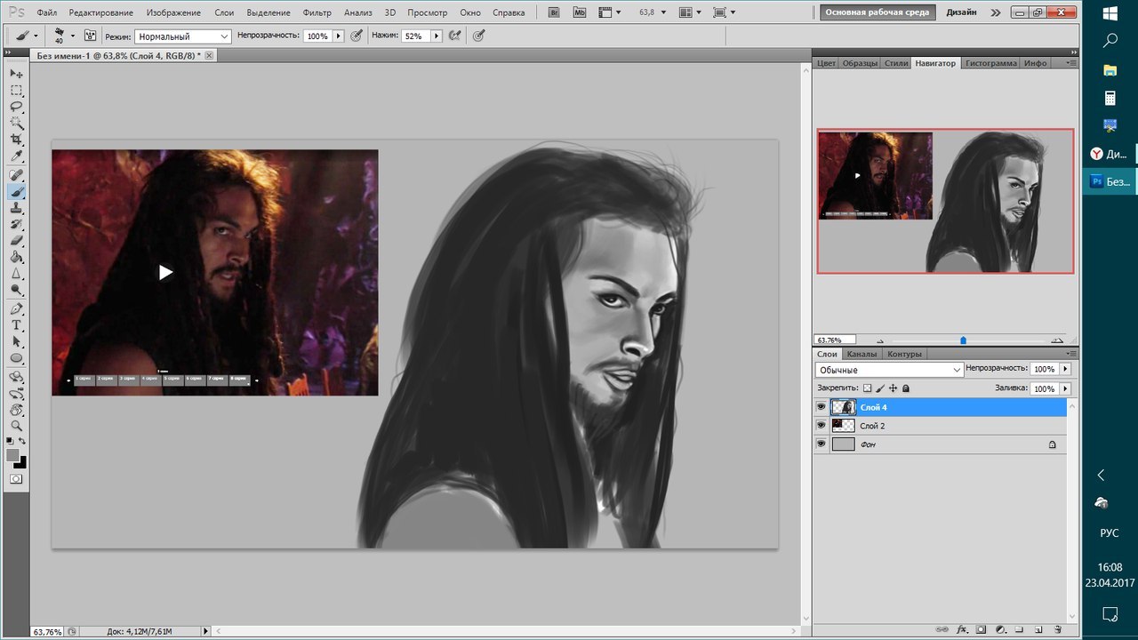1138x640 pixels.
Task: Select the Clone Stamp tool
Action: (16, 208)
